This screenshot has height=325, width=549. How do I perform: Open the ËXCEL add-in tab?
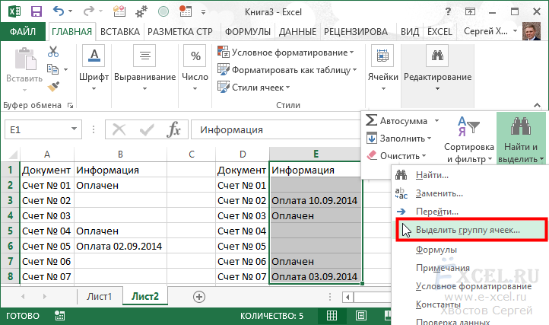click(440, 31)
